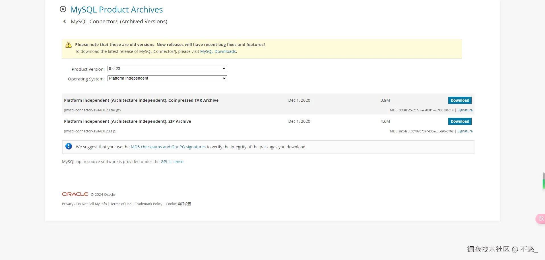Click the back arrow beside MySQL Connector/J

point(65,21)
